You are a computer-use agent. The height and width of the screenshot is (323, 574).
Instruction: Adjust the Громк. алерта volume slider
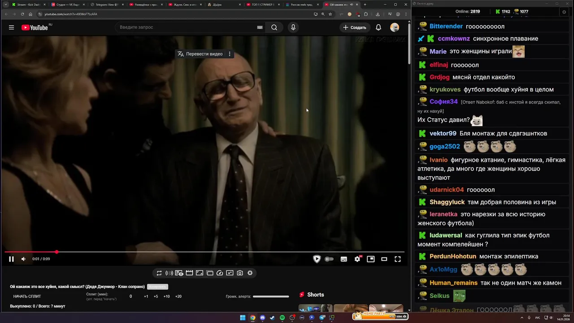[271, 297]
